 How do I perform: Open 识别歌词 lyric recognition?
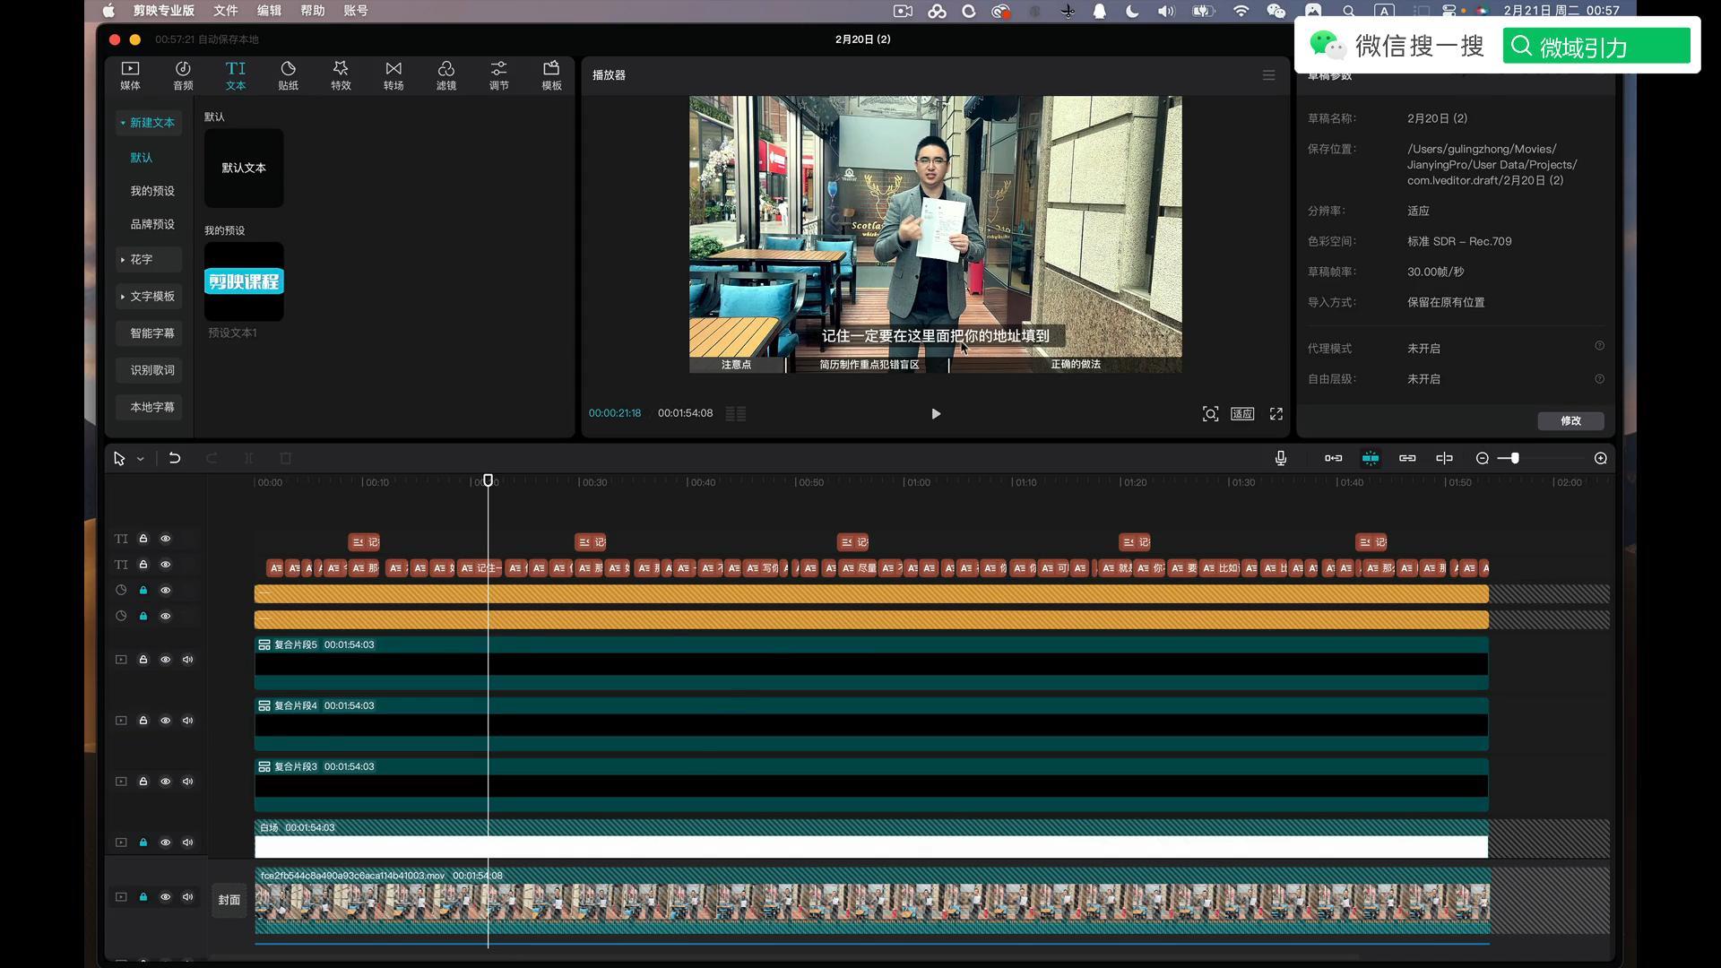[149, 370]
